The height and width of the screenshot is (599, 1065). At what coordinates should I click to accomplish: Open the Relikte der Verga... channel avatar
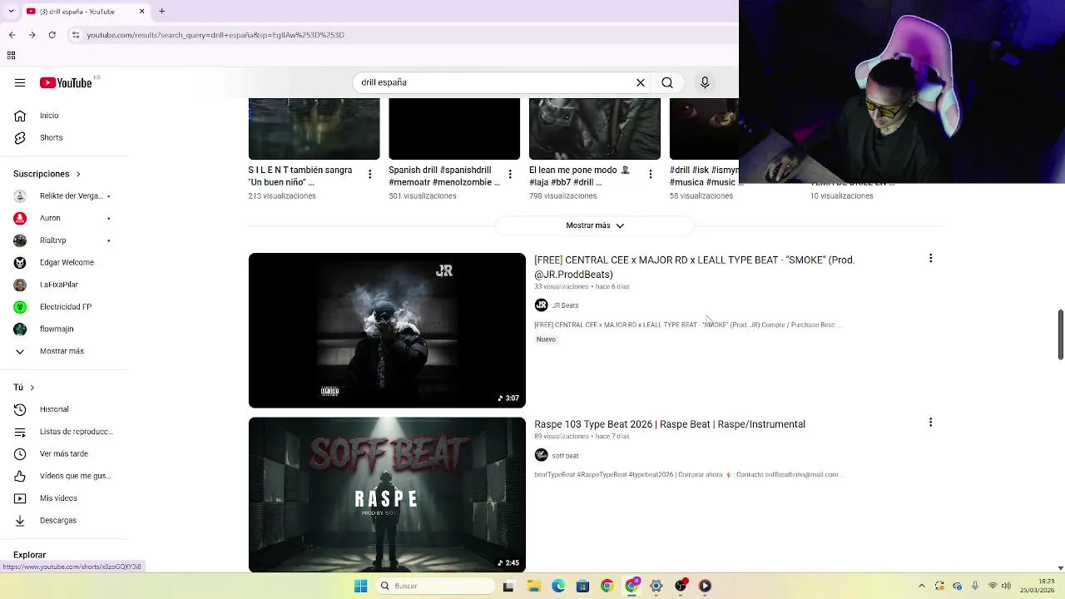[20, 196]
